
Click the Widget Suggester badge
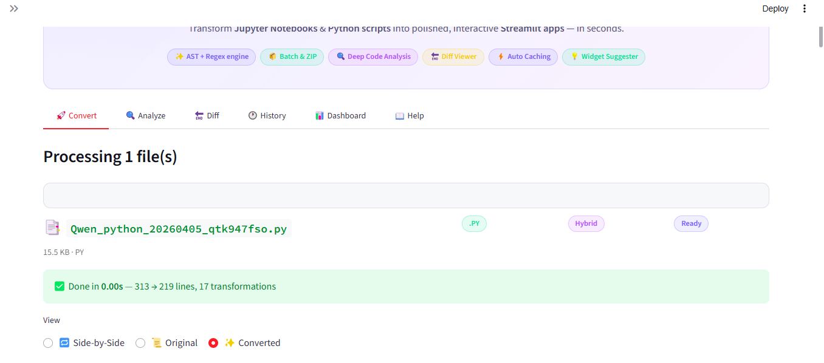603,56
